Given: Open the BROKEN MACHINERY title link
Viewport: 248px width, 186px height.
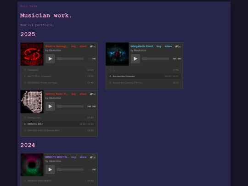Looking at the screenshot, I should [x=57, y=157].
